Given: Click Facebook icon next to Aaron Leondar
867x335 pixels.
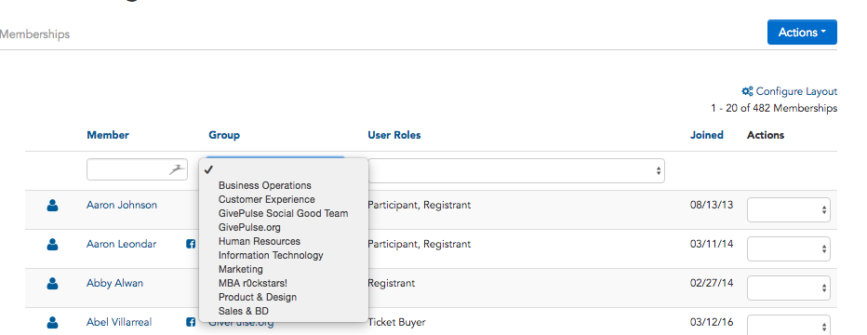Looking at the screenshot, I should coord(191,244).
